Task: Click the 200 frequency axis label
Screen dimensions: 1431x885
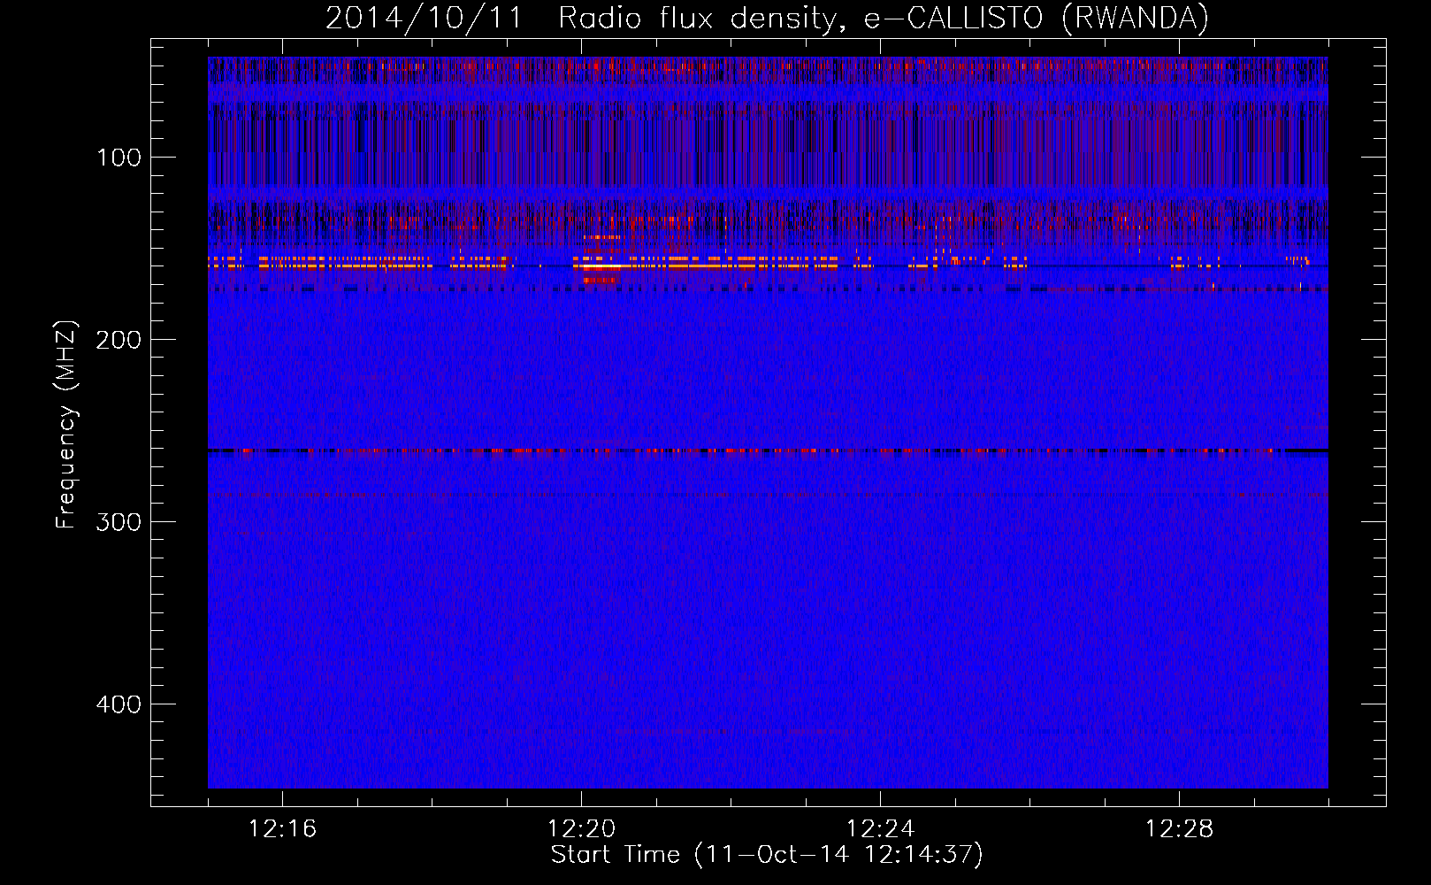Action: point(119,340)
